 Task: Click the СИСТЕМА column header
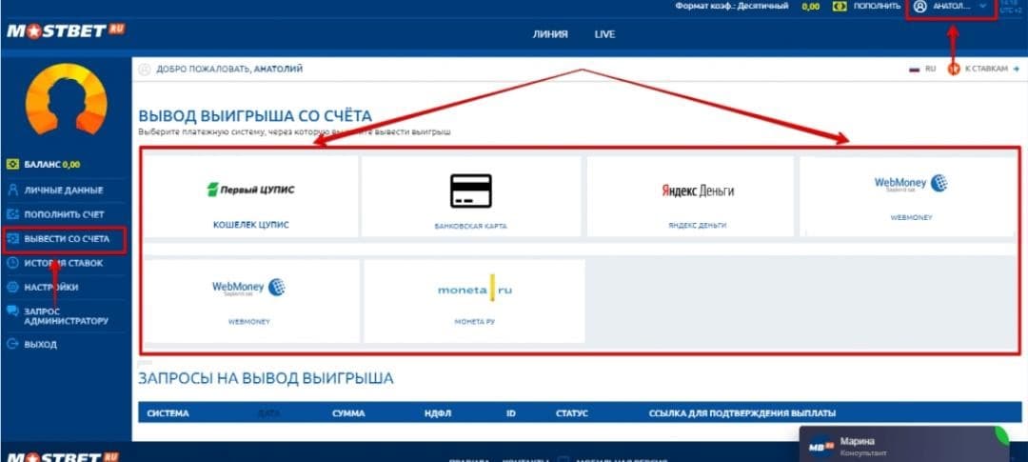[x=168, y=413]
